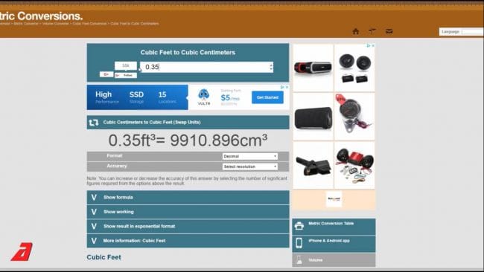Open the Accuracy 'Select resolution' dropdown
484x272 pixels.
tap(249, 166)
